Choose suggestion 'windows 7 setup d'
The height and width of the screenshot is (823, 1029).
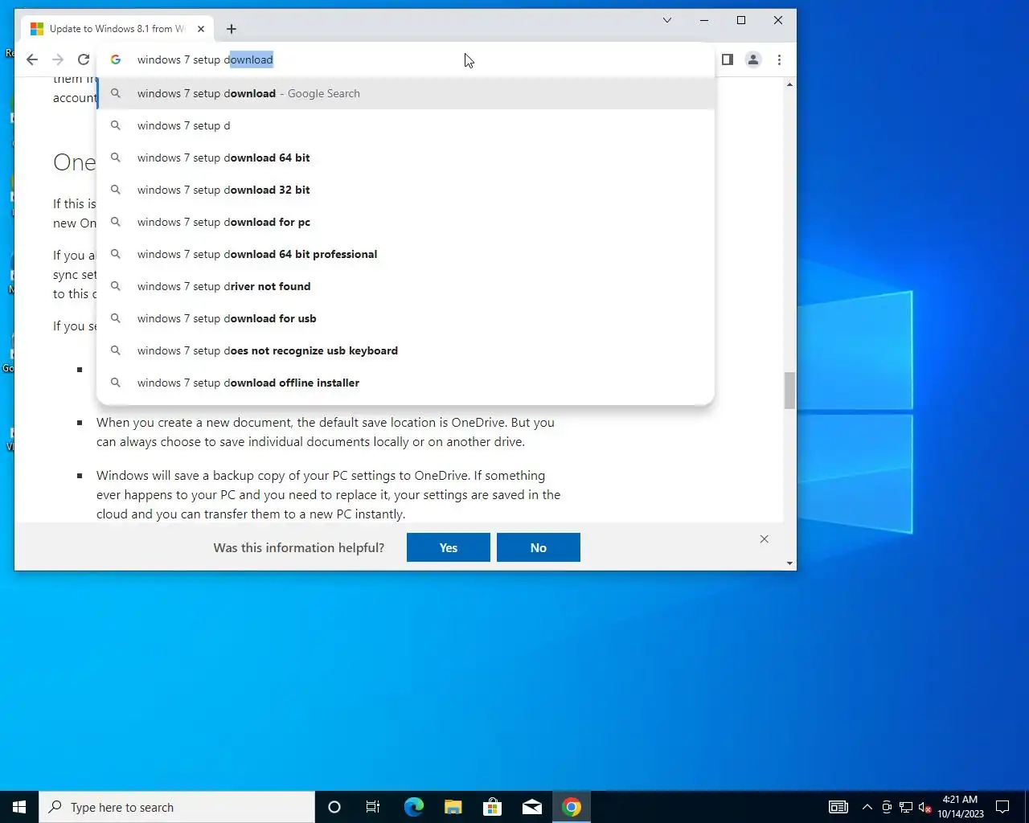405,125
